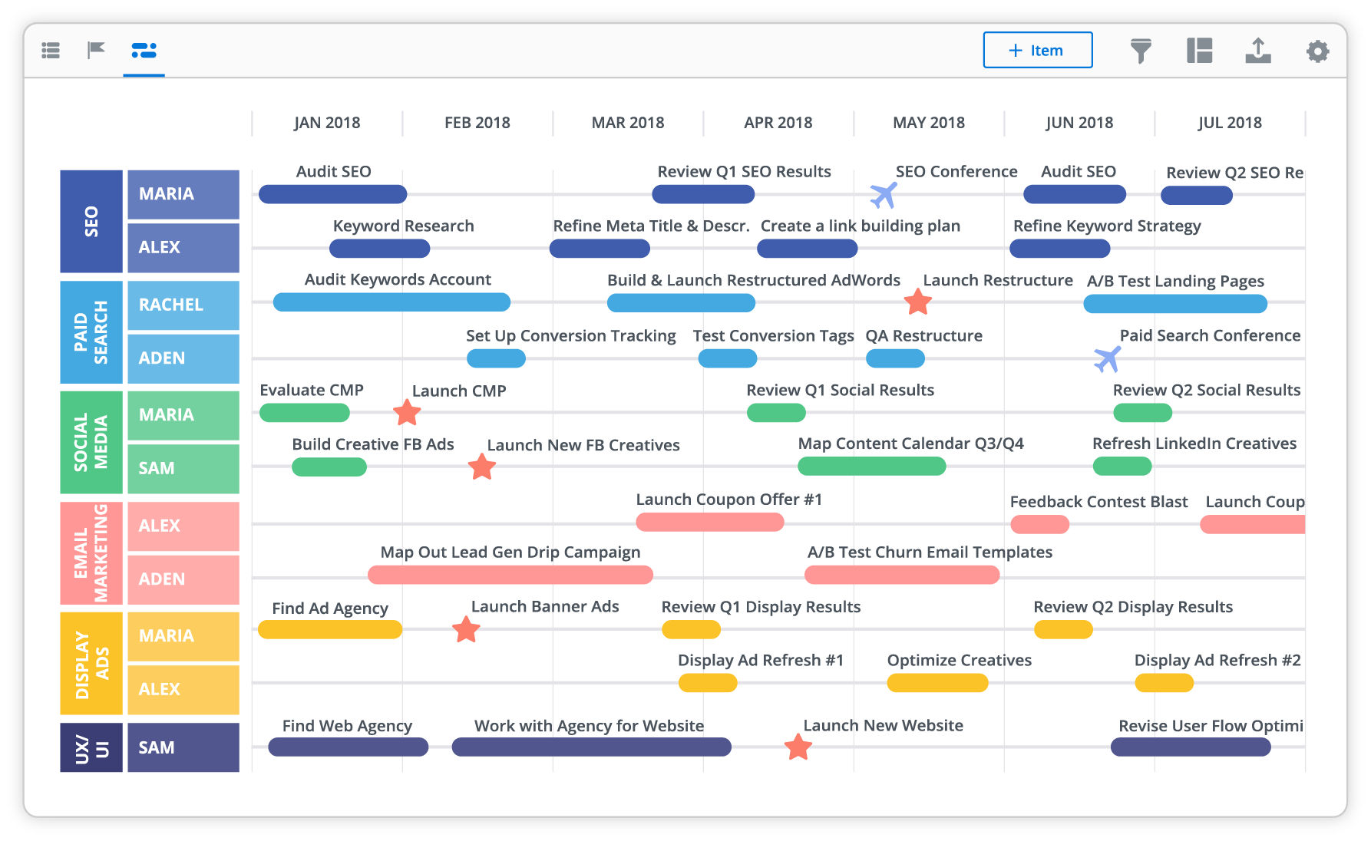
Task: Add a new item with the Item button
Action: click(x=1038, y=50)
